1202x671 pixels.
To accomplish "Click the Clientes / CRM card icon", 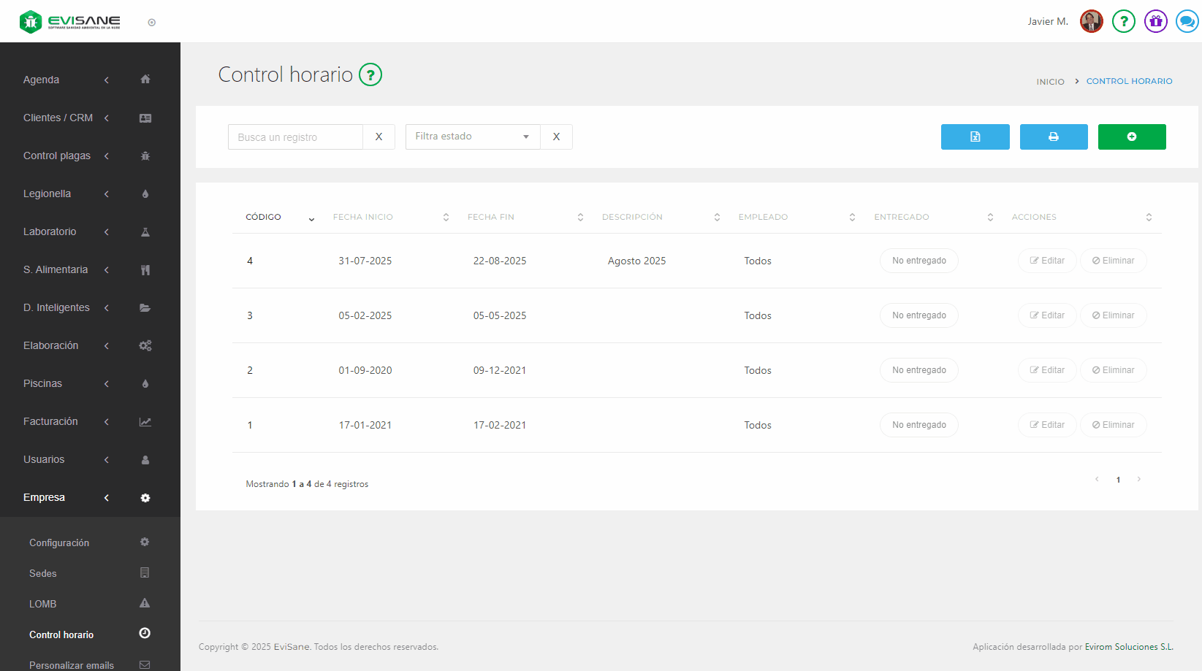I will [x=145, y=118].
